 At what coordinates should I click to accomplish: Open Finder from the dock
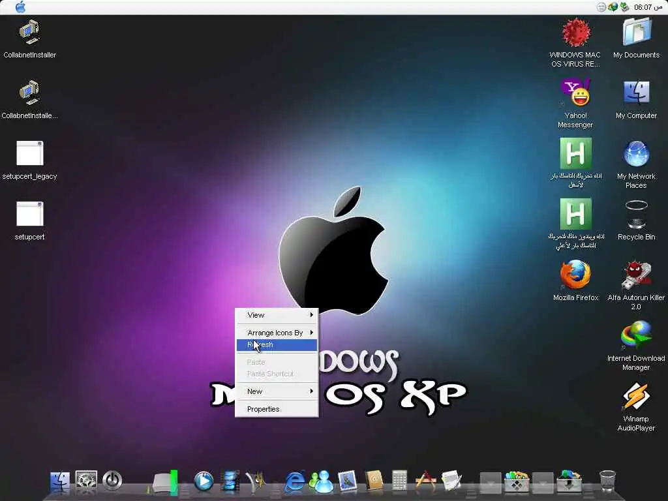(59, 481)
